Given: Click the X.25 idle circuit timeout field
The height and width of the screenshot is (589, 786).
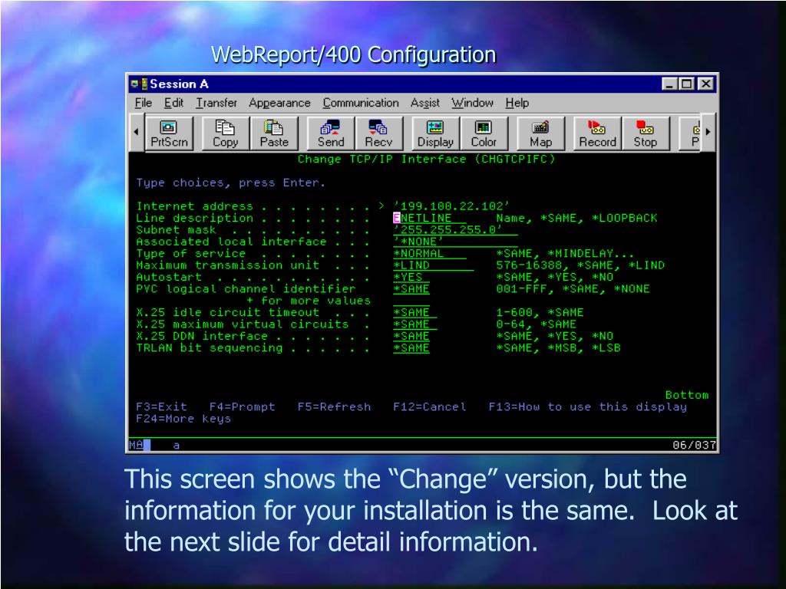Looking at the screenshot, I should [x=414, y=313].
